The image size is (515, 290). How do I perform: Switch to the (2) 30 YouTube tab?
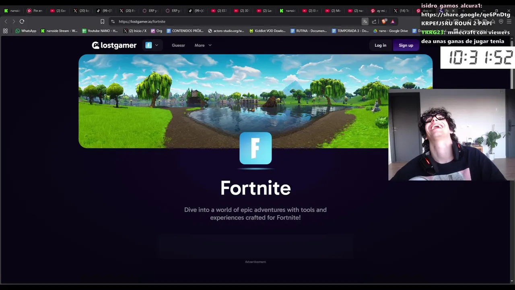(242, 11)
